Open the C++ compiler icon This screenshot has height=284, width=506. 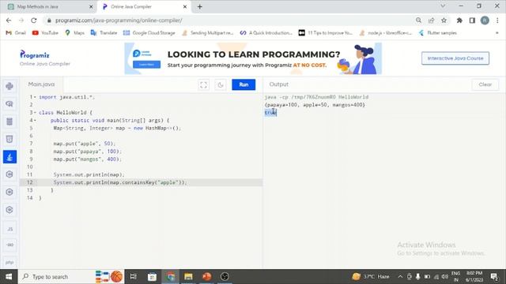pos(9,192)
